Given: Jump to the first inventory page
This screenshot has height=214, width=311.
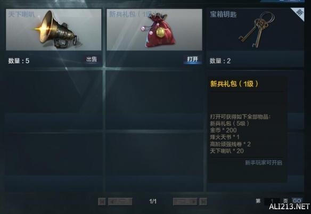Looking at the screenshot, I should 102,202.
